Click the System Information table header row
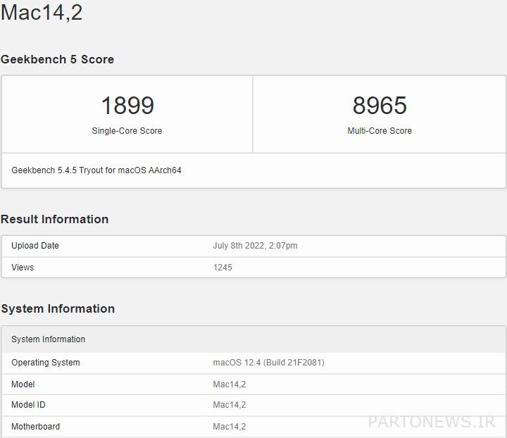 click(254, 339)
